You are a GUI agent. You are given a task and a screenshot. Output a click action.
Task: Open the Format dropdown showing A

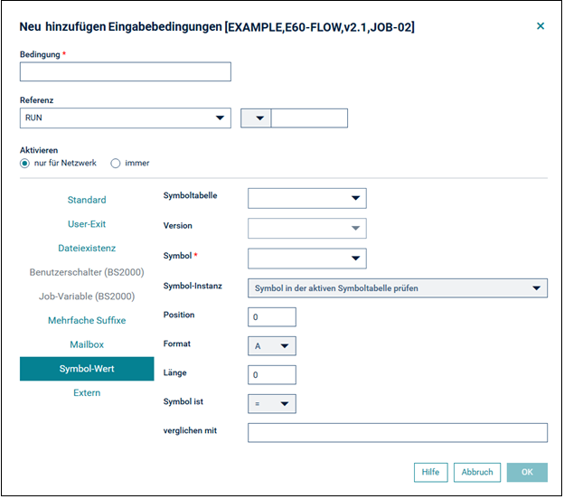pos(272,346)
